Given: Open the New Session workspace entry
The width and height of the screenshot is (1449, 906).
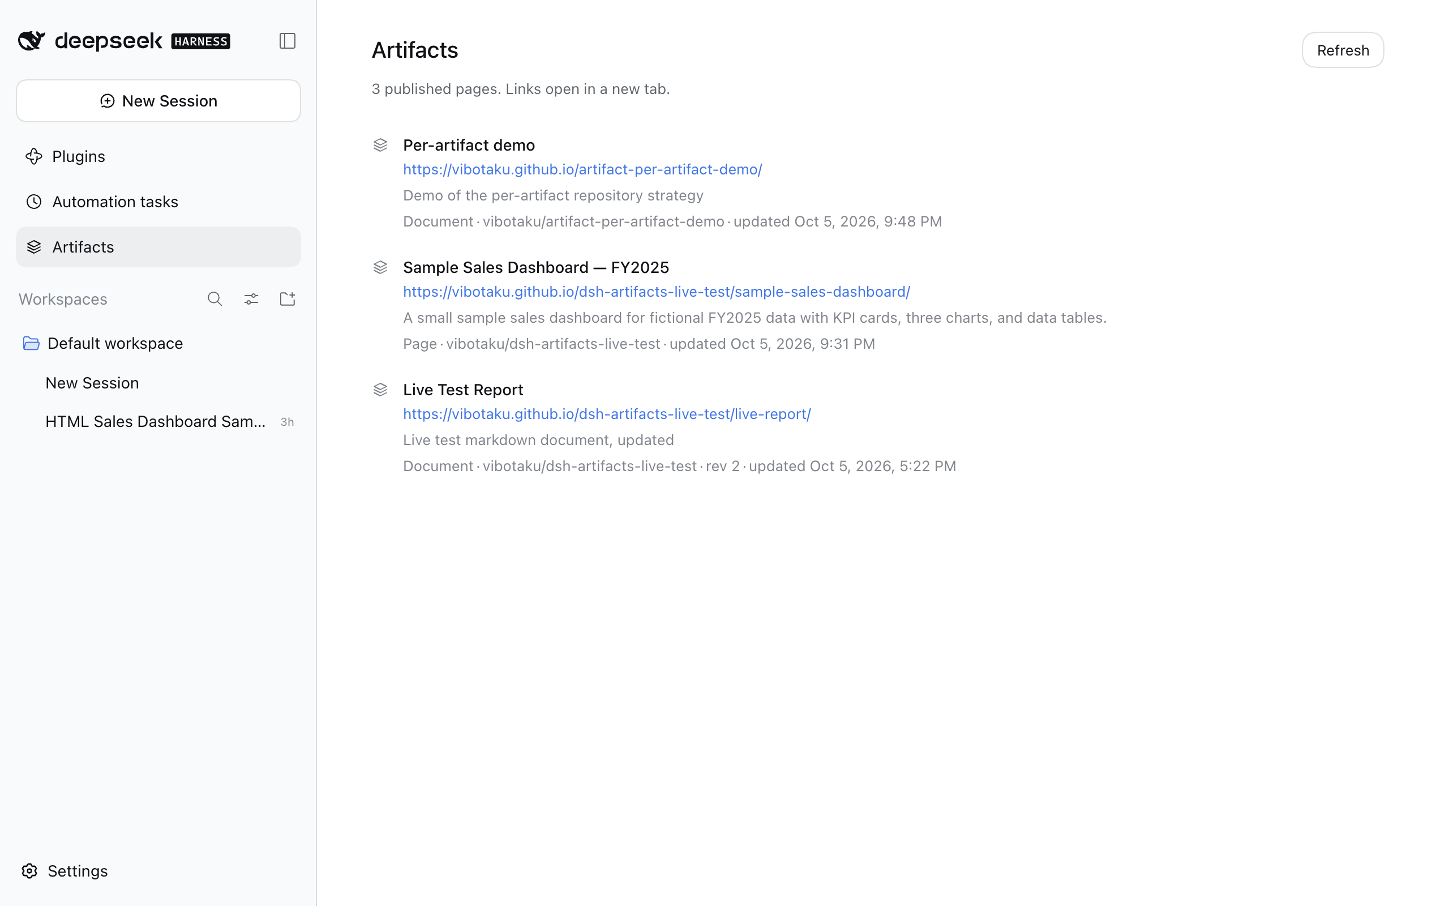Looking at the screenshot, I should click(158, 383).
